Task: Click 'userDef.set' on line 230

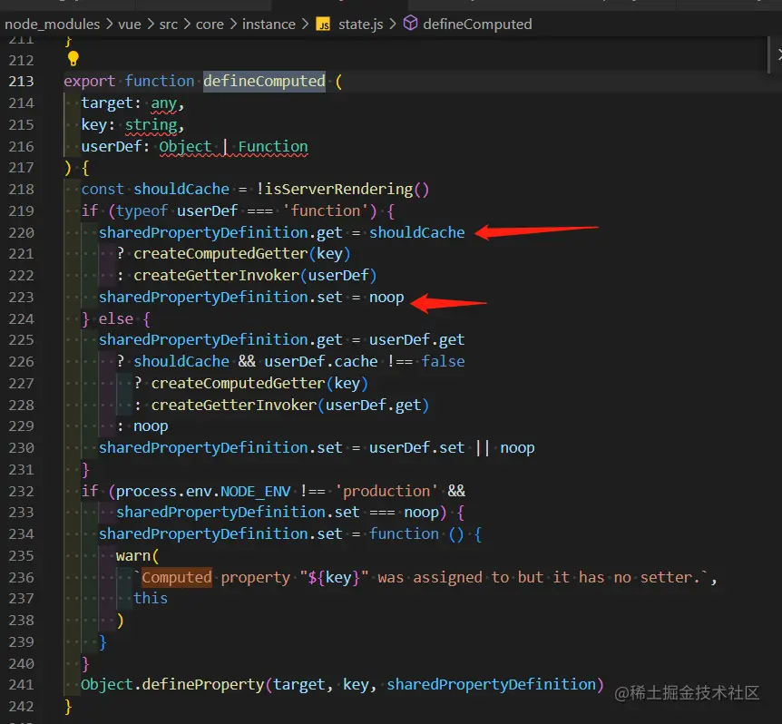Action: [417, 448]
